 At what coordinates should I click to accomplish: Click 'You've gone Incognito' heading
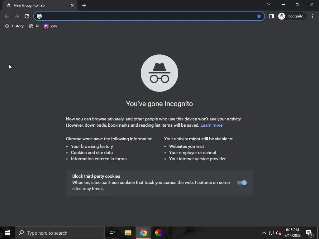(159, 104)
